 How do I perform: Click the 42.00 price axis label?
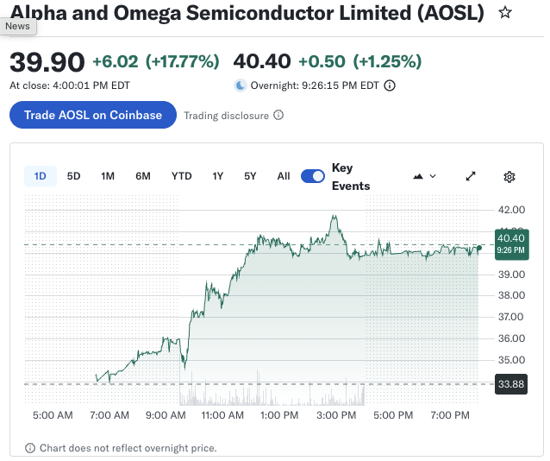click(511, 210)
